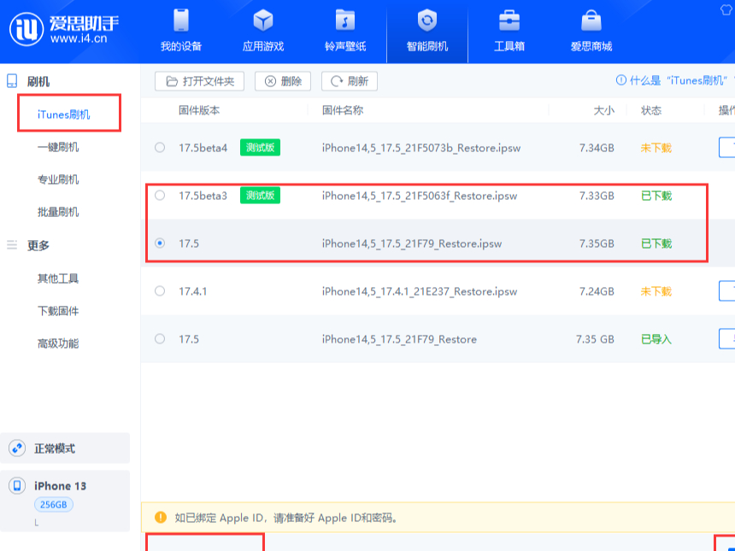
Task: Click 大小 column header
Action: 603,110
